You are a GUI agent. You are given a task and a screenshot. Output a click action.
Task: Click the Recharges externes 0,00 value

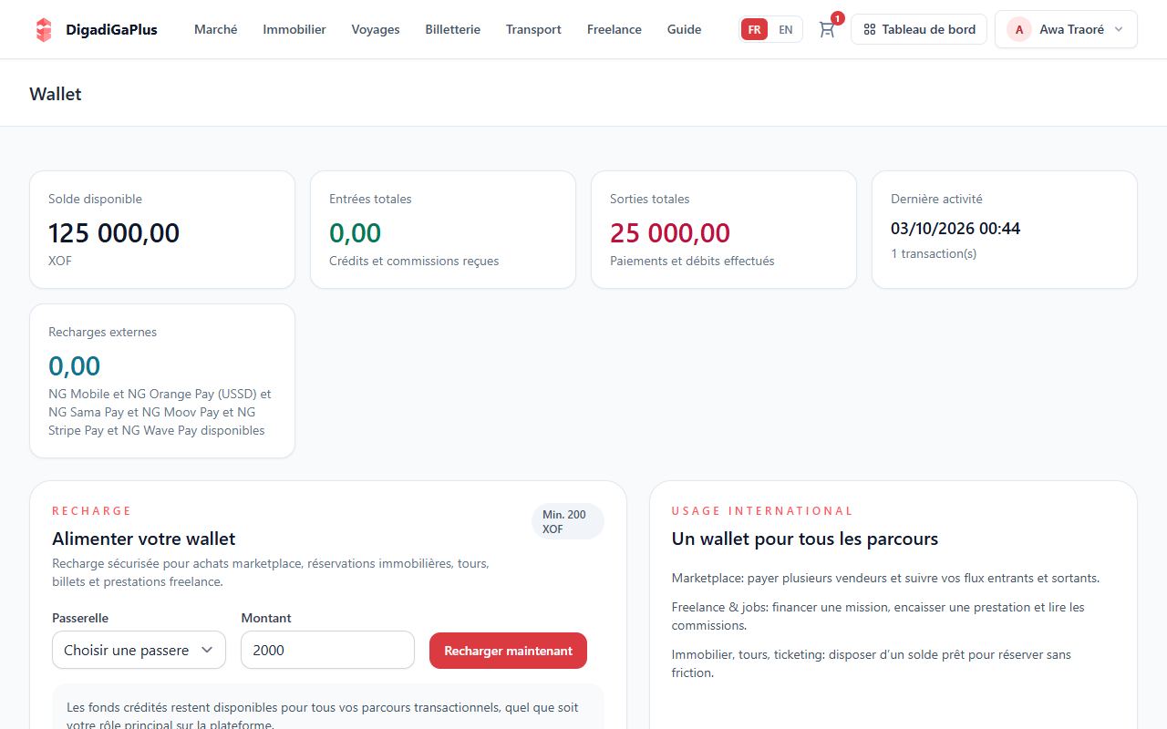(75, 366)
